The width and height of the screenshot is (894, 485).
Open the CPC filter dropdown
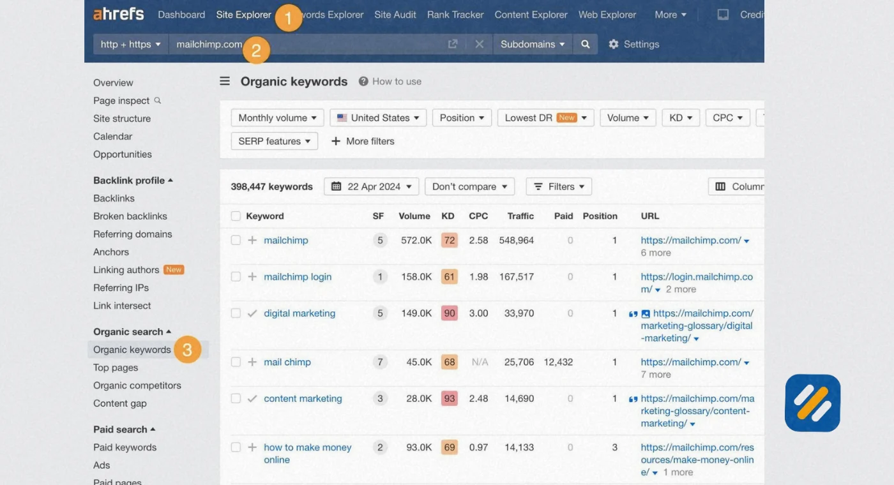point(728,117)
